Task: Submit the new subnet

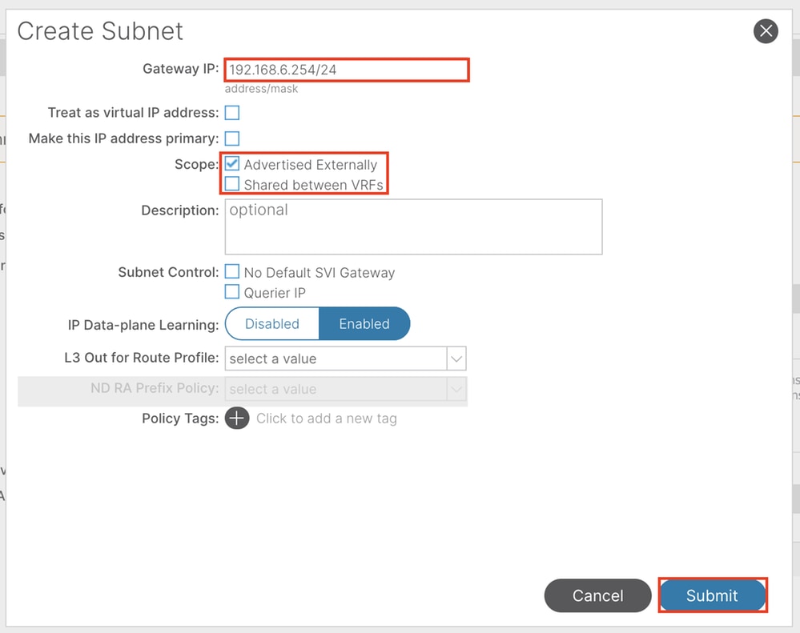Action: pyautogui.click(x=712, y=595)
